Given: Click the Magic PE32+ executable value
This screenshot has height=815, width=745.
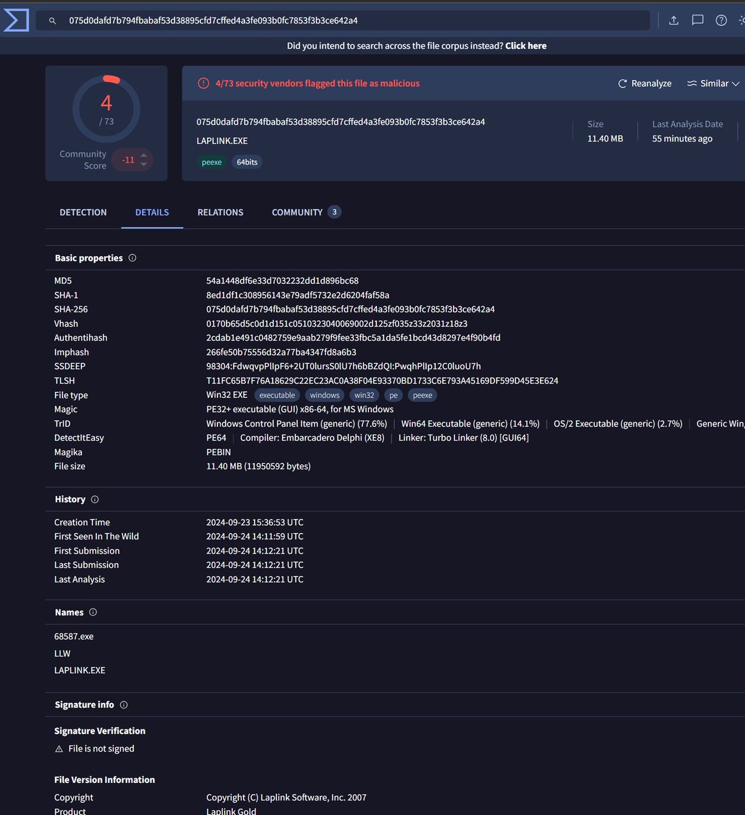Looking at the screenshot, I should 300,410.
